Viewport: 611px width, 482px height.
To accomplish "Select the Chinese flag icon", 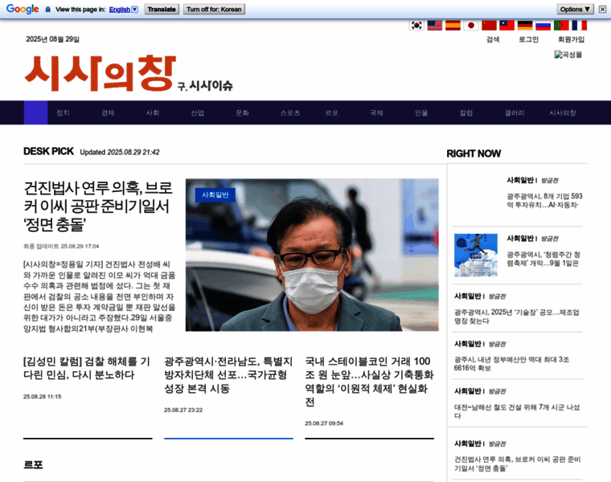I will [x=489, y=25].
